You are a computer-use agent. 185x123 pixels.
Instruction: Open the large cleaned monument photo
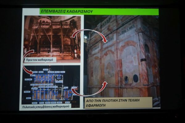click(123, 58)
